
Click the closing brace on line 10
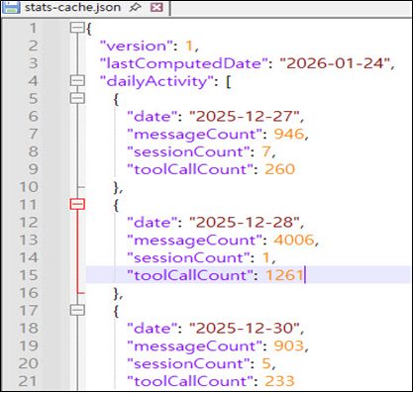coord(116,187)
